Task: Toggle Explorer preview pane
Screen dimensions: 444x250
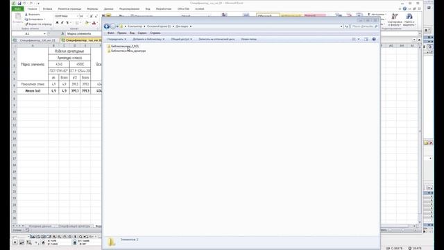Action: tap(366, 39)
